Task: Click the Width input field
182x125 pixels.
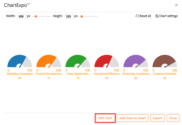Action: 22,16
